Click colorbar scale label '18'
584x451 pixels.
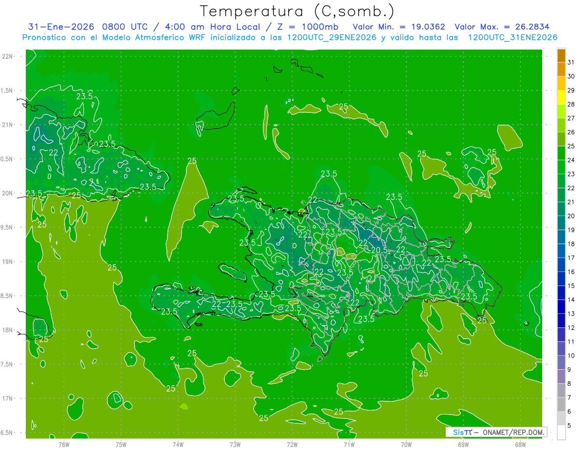click(571, 244)
